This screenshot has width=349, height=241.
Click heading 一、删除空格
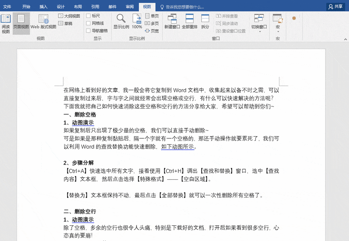80,114
